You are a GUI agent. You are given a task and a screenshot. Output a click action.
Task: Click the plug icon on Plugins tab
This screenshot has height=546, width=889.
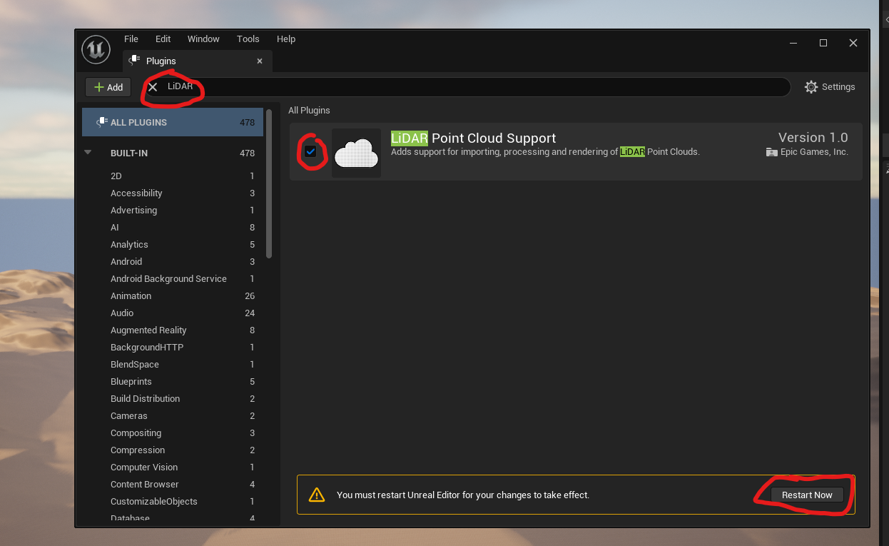tap(133, 61)
